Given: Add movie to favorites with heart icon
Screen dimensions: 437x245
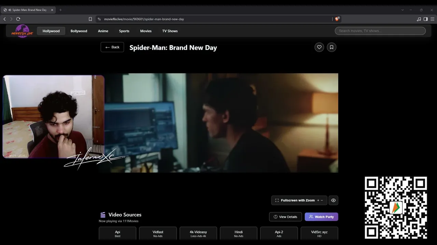Looking at the screenshot, I should point(319,47).
